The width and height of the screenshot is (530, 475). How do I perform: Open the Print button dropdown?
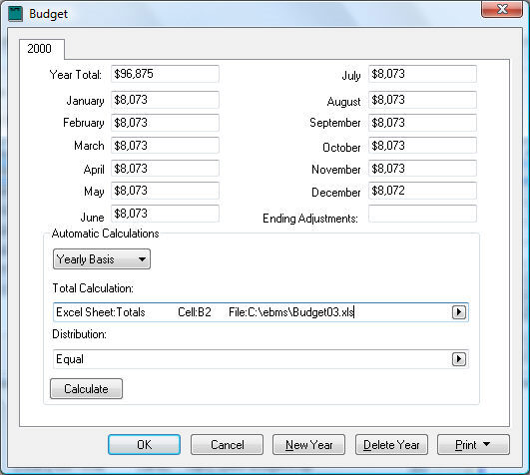pyautogui.click(x=473, y=445)
